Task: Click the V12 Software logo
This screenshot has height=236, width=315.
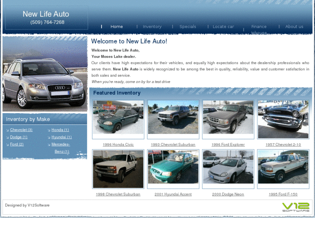Action: coord(296,207)
